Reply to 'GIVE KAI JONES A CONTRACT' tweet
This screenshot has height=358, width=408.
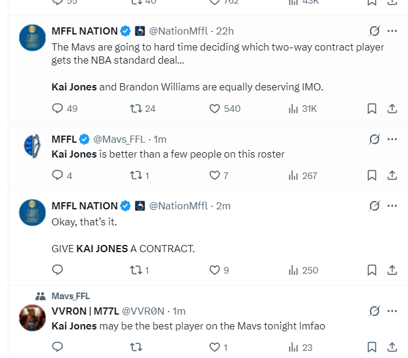(58, 270)
